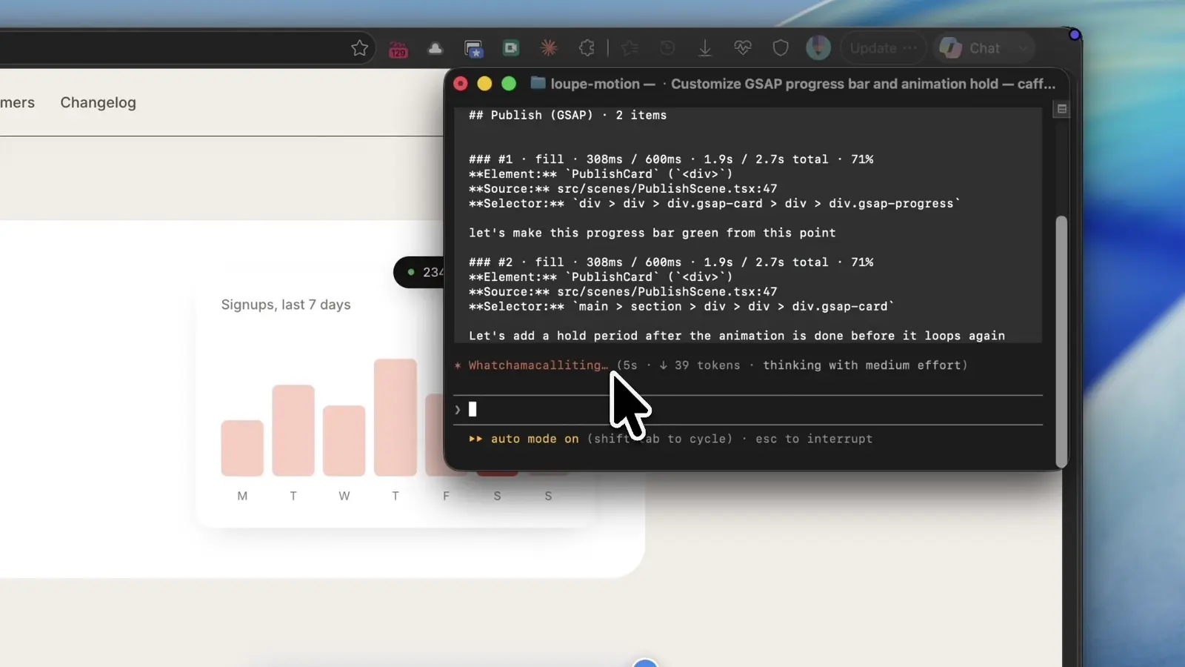Click the tallest Thursday bar in Signups chart
1185x667 pixels.
tap(395, 417)
